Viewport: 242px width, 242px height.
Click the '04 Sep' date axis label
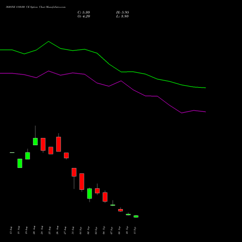[104, 230]
